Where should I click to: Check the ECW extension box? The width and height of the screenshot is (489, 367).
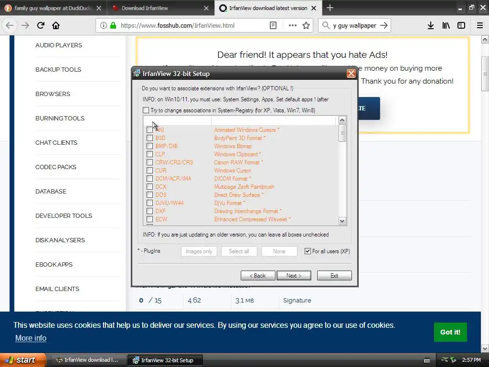tap(149, 219)
